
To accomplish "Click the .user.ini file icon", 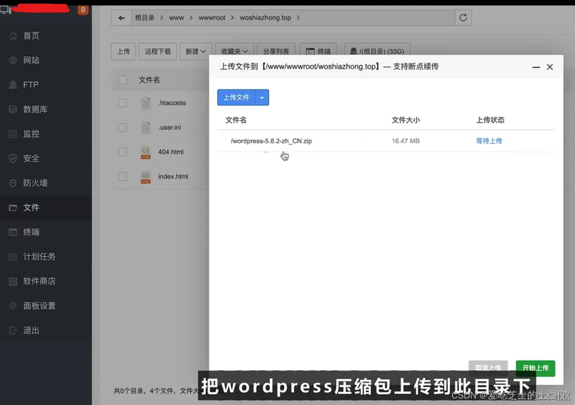I will pos(146,128).
